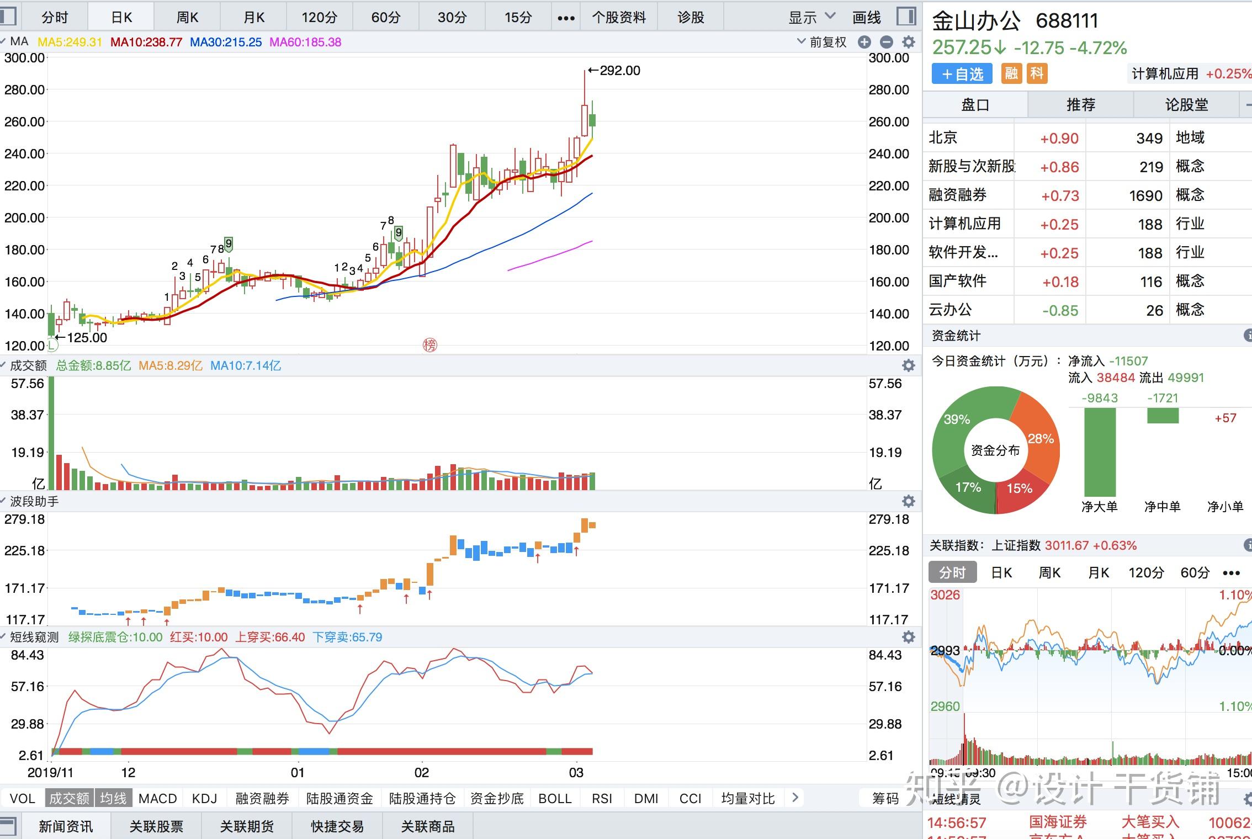The height and width of the screenshot is (839, 1252).
Task: Open 前复权 adjustment dropdown
Action: pyautogui.click(x=822, y=43)
